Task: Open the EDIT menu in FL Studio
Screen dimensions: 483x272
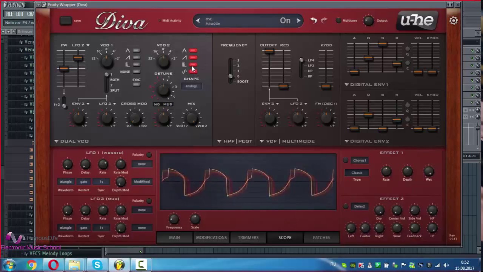Action: tap(20, 14)
